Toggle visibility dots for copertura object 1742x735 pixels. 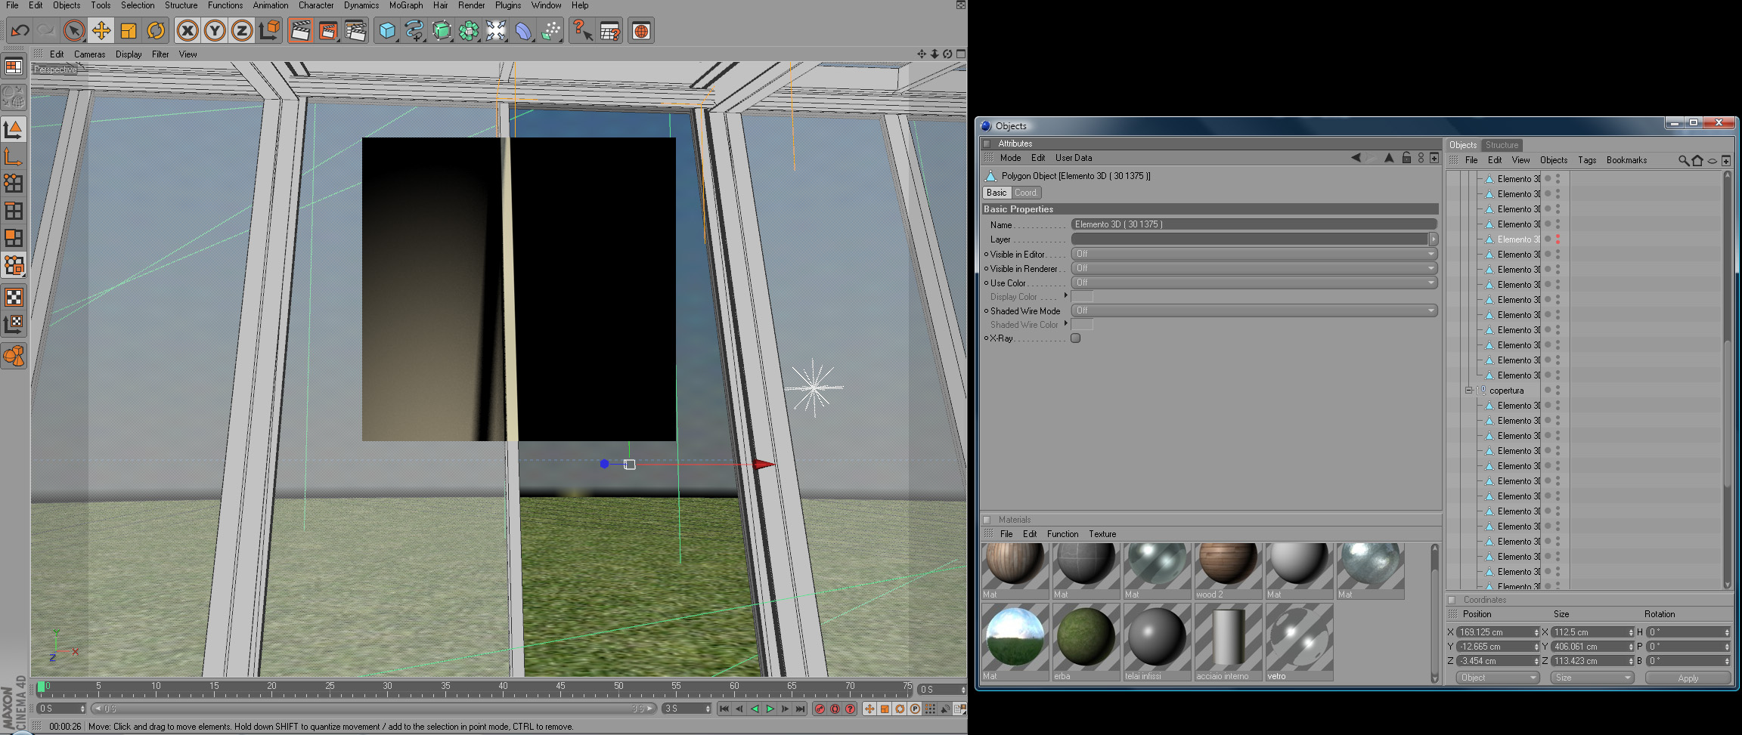[x=1558, y=391]
